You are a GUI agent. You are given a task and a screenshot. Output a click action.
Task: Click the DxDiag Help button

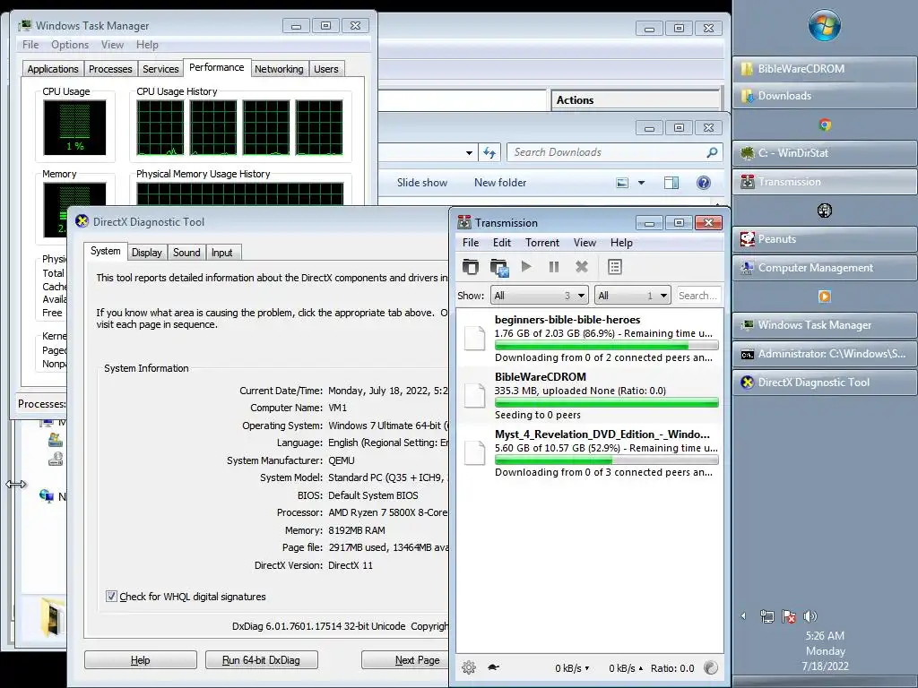coord(141,660)
